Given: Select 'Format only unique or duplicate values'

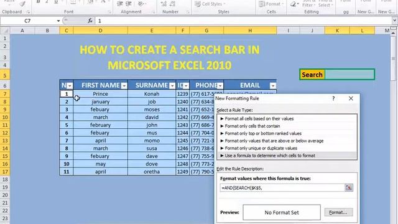Looking at the screenshot, I should [x=287, y=148].
